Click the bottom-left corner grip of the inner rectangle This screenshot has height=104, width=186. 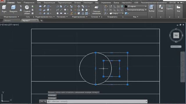[103, 77]
